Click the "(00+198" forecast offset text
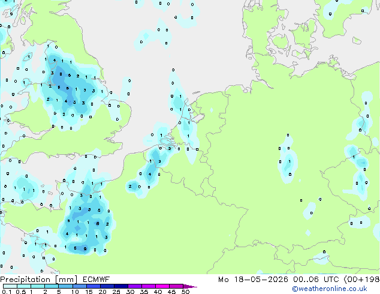380x294 pixels. (x=361, y=280)
